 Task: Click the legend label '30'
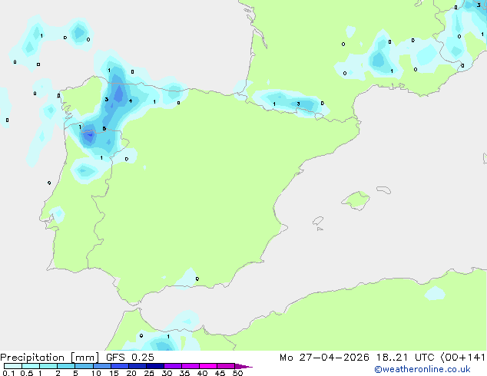[167, 373]
